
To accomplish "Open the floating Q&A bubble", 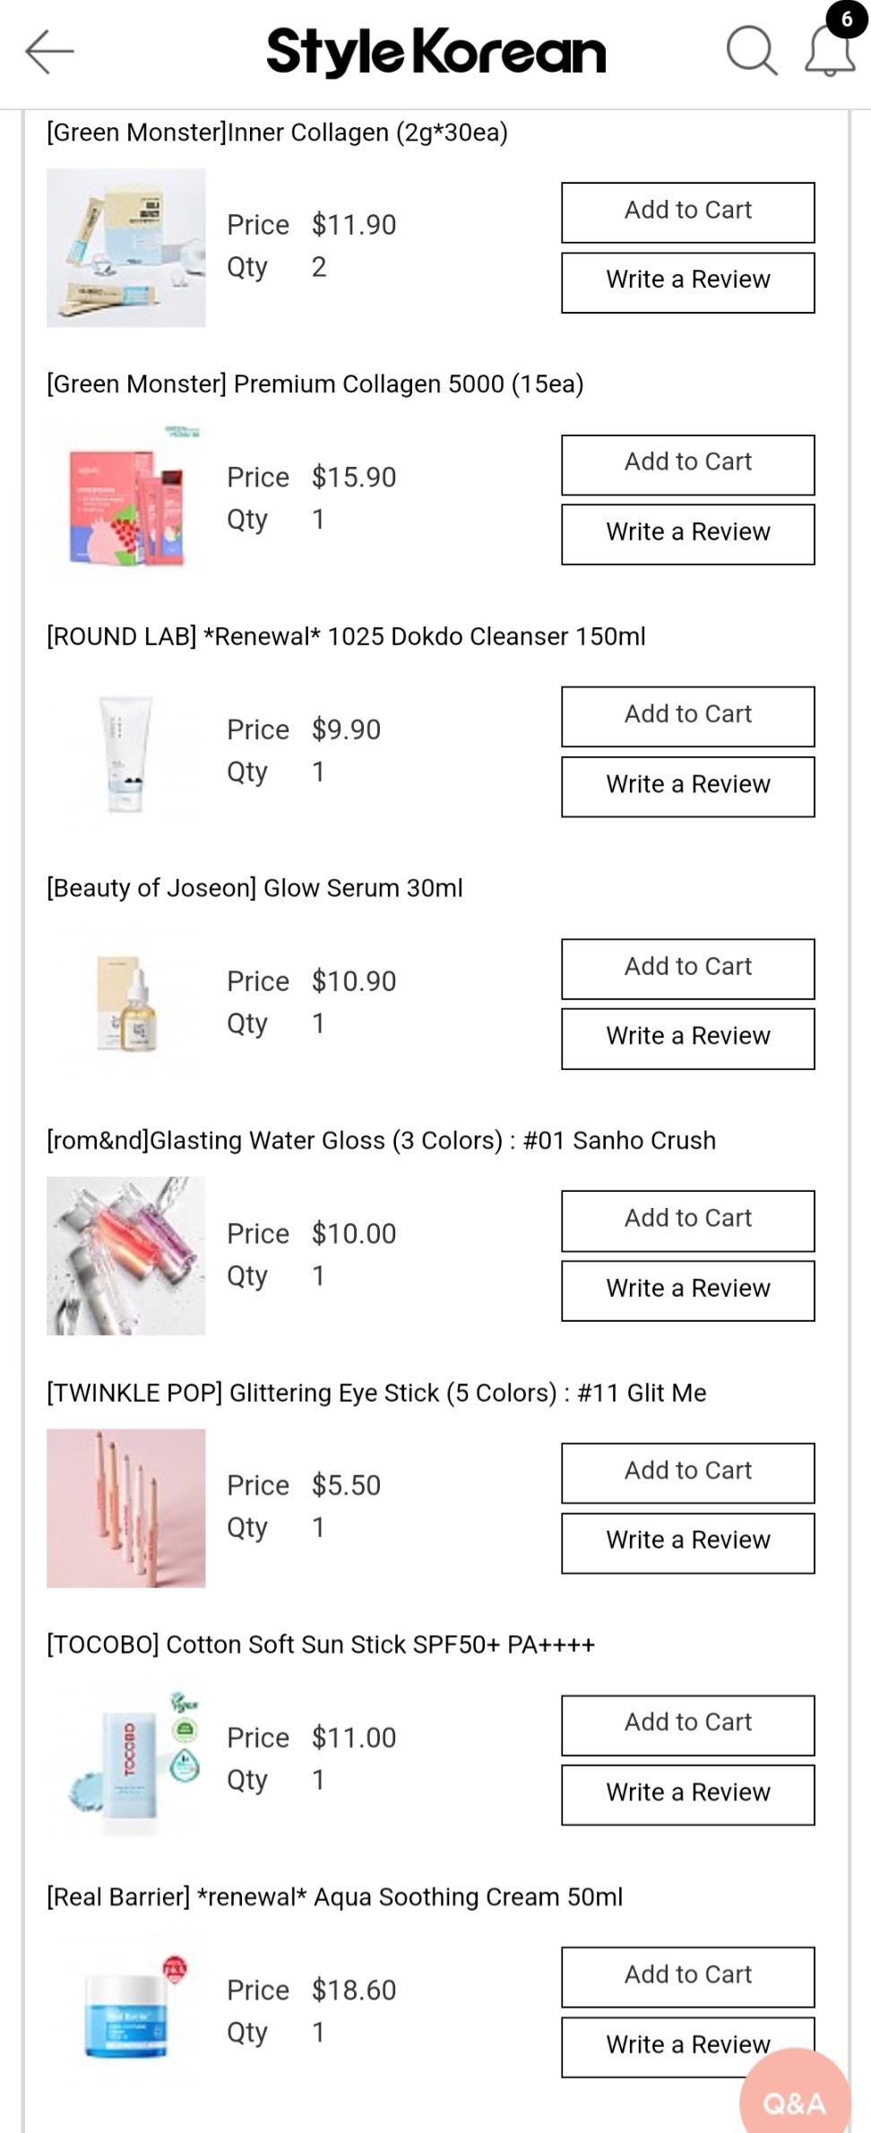I will click(x=795, y=2100).
